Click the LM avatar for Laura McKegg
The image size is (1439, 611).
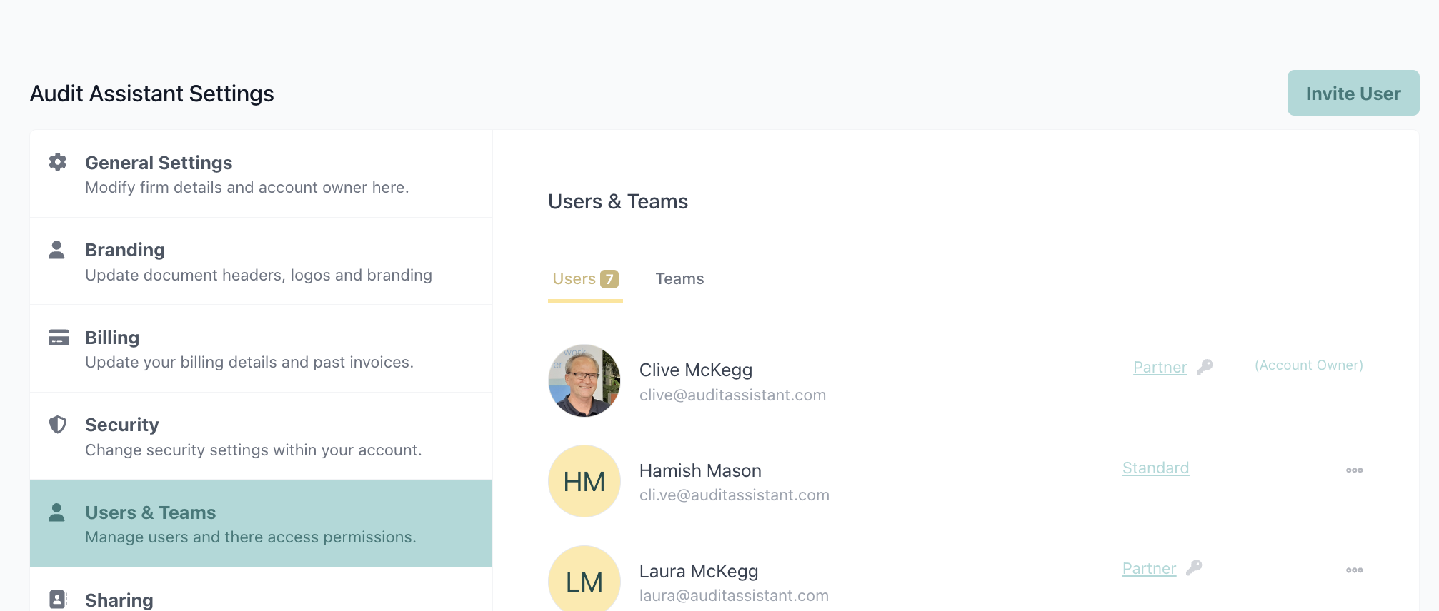tap(584, 579)
